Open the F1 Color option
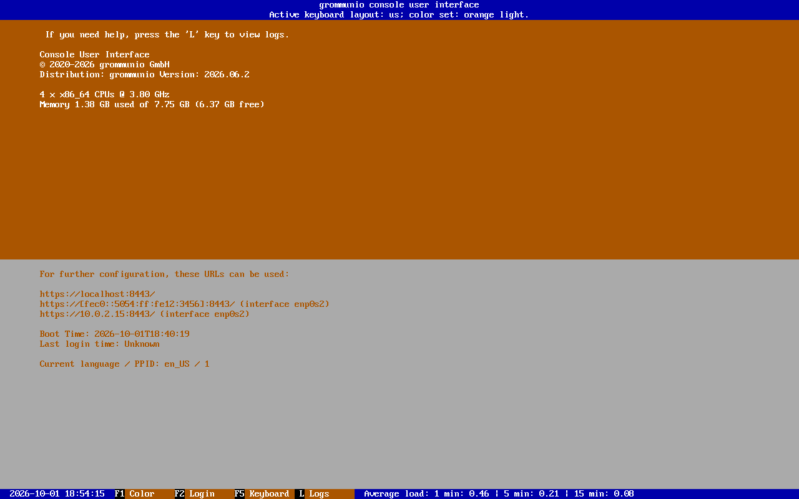 pos(135,494)
